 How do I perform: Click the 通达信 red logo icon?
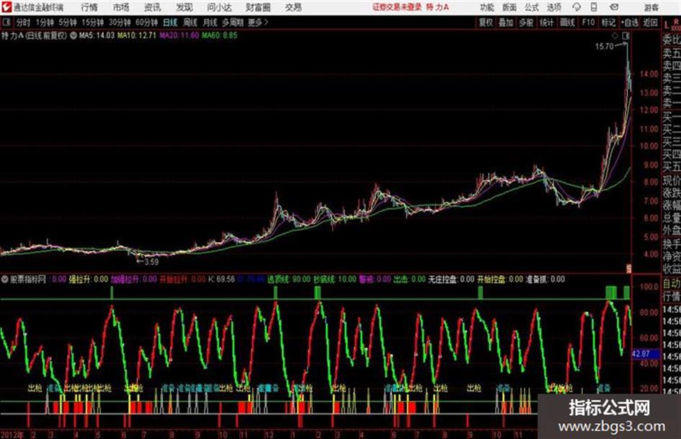point(6,7)
